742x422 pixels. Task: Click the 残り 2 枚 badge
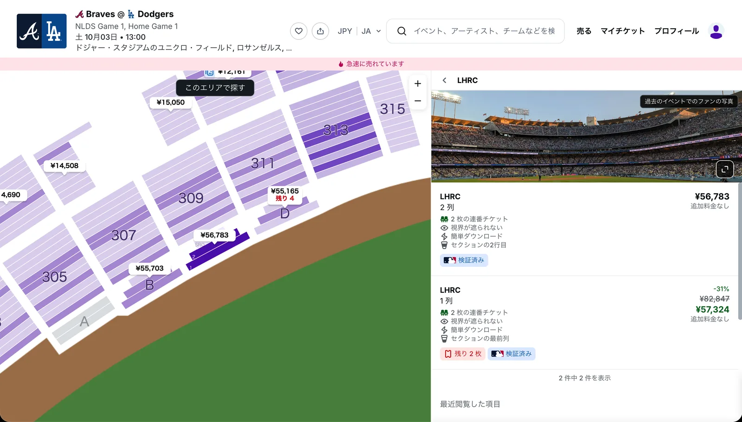tap(462, 354)
